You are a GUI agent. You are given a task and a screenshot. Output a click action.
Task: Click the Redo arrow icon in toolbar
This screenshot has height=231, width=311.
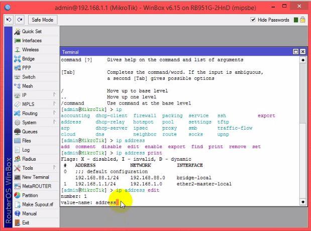[20, 20]
